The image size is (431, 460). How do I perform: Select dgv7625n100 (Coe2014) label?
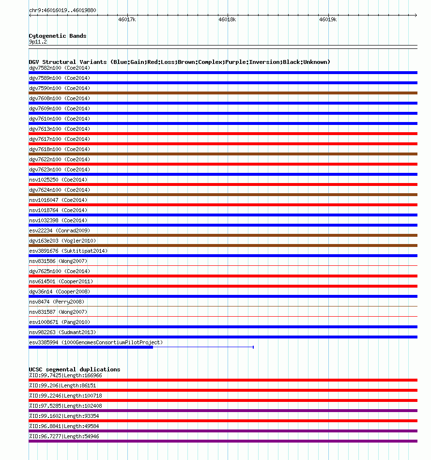click(60, 271)
